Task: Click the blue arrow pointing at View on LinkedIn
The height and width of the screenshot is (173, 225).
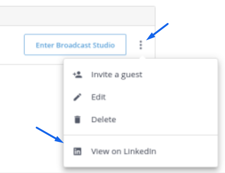Action: [50, 135]
